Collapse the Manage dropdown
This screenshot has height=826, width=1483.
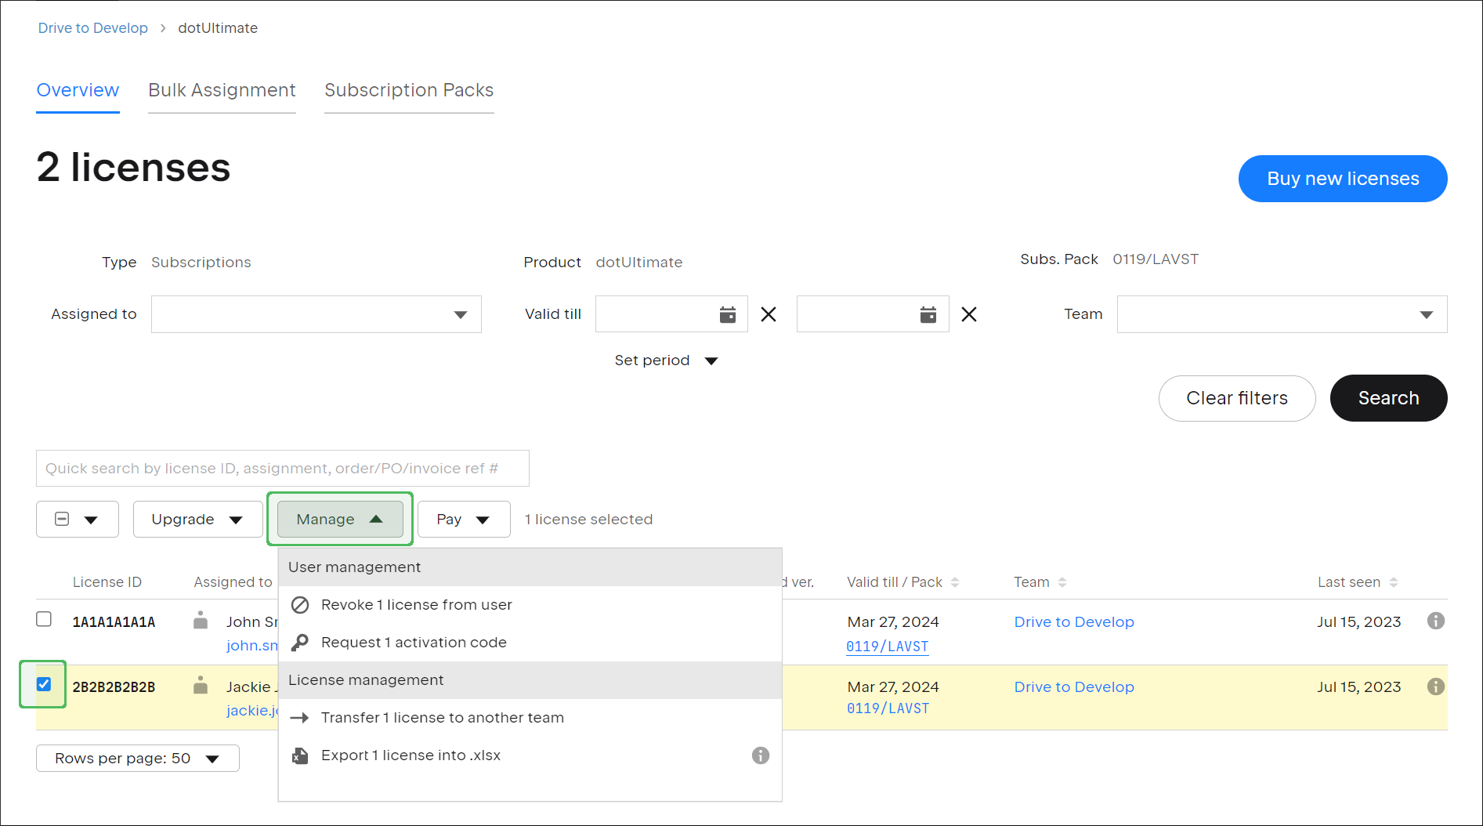[x=340, y=519]
